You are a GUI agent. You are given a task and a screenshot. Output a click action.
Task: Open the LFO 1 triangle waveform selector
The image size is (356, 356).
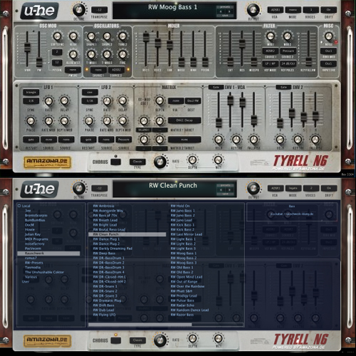31,92
